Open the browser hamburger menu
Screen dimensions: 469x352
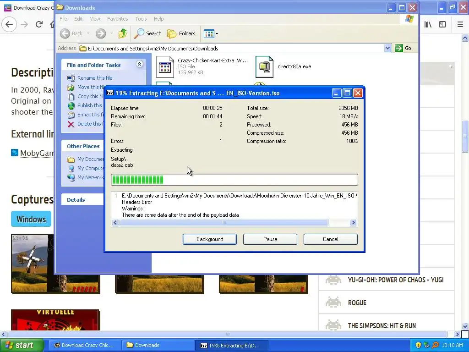[x=460, y=24]
